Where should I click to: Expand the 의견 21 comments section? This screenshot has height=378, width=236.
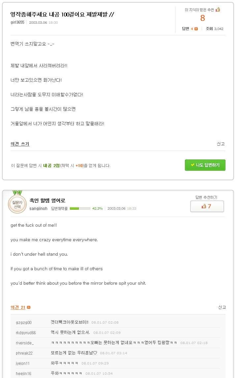pyautogui.click(x=18, y=307)
